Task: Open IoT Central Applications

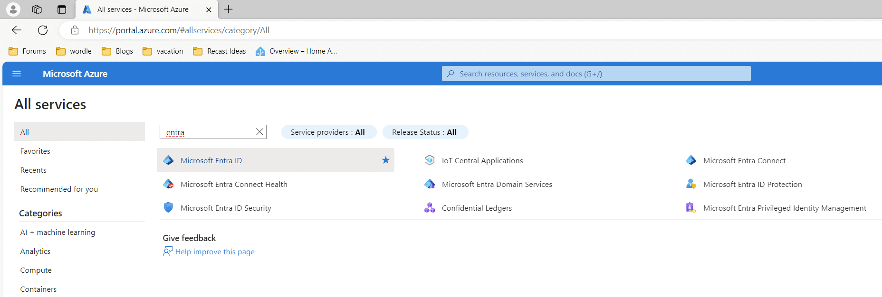Action: [482, 160]
